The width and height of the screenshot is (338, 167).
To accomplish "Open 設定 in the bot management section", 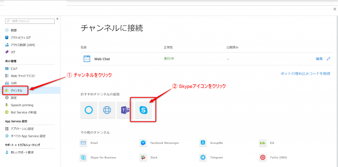I will (14, 98).
